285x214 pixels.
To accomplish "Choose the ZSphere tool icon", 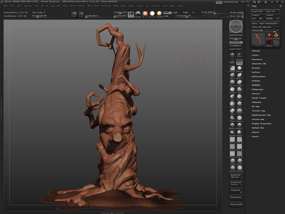I will tap(269, 43).
